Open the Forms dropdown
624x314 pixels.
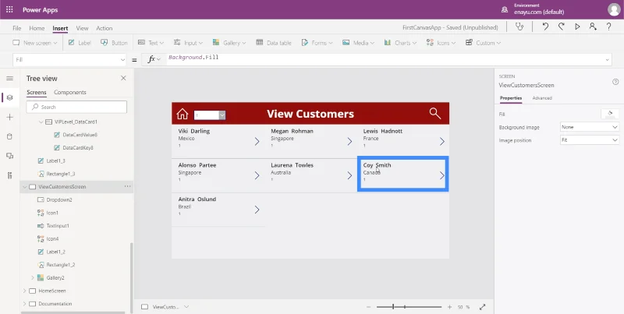click(317, 43)
